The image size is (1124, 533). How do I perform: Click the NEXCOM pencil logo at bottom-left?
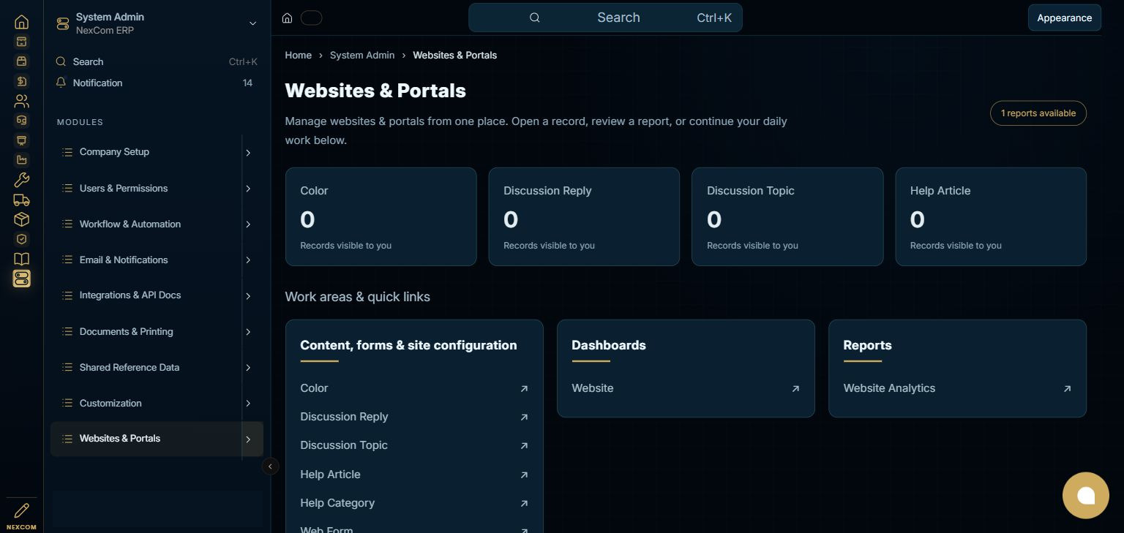(21, 514)
